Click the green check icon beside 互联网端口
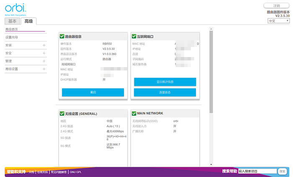The height and width of the screenshot is (177, 293). (134, 36)
